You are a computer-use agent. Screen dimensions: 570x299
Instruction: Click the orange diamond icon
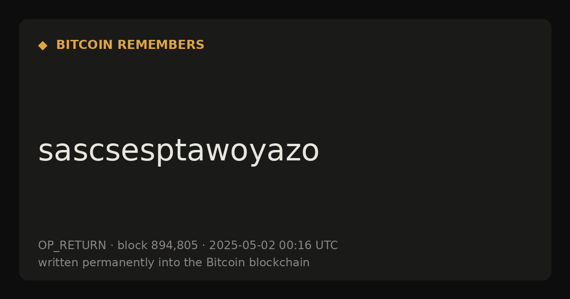click(43, 45)
